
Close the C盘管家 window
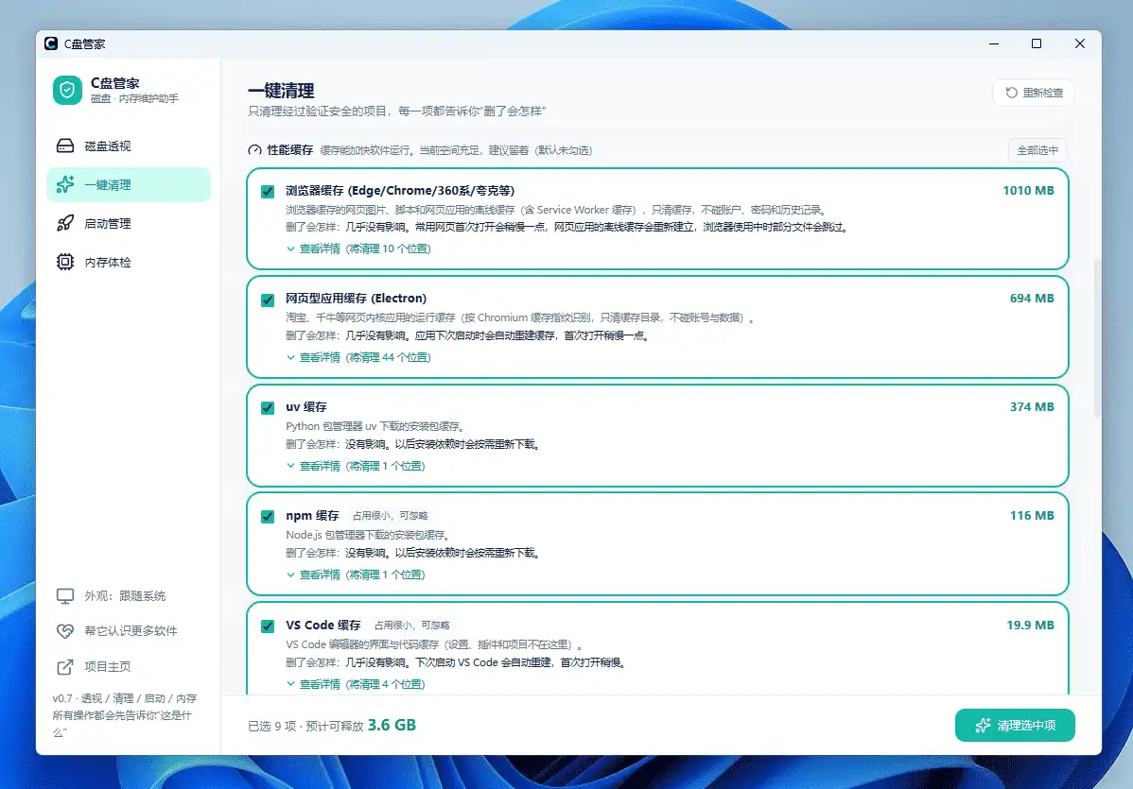tap(1079, 44)
